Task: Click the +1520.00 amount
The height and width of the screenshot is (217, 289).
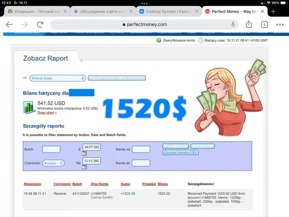Action: click(128, 194)
